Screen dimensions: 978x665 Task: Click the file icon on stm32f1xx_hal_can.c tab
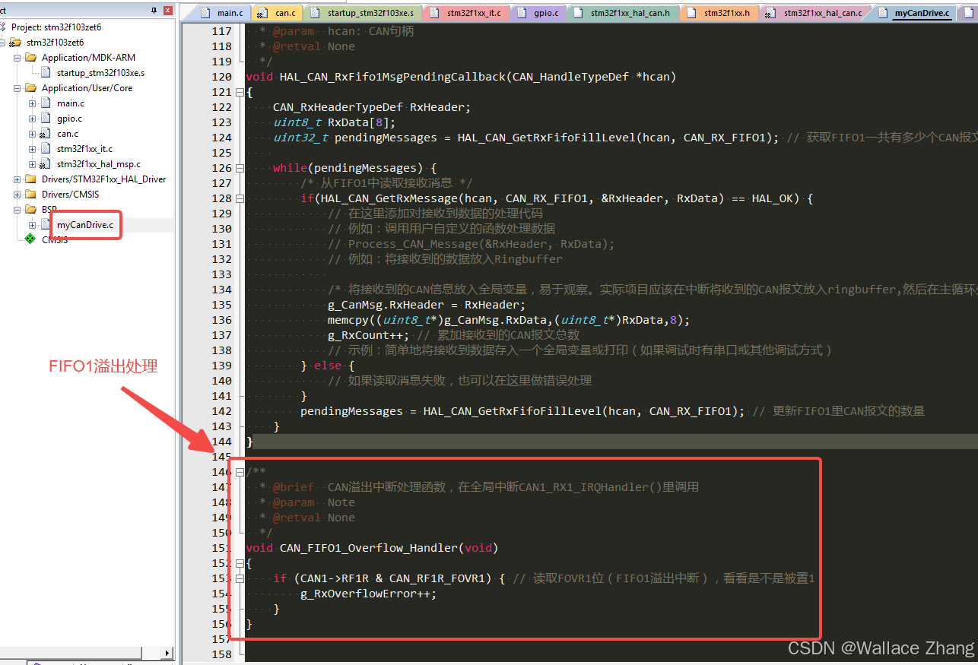pos(771,13)
